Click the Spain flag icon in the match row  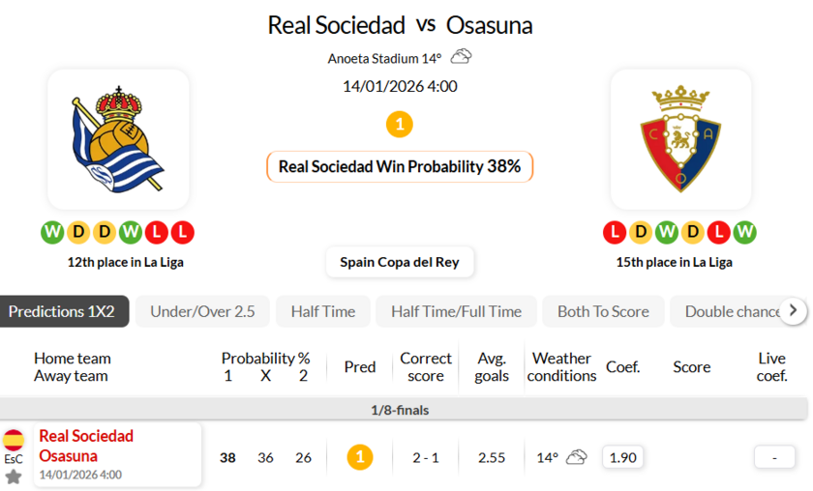[14, 441]
